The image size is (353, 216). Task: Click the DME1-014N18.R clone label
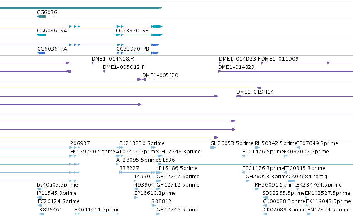(x=113, y=59)
